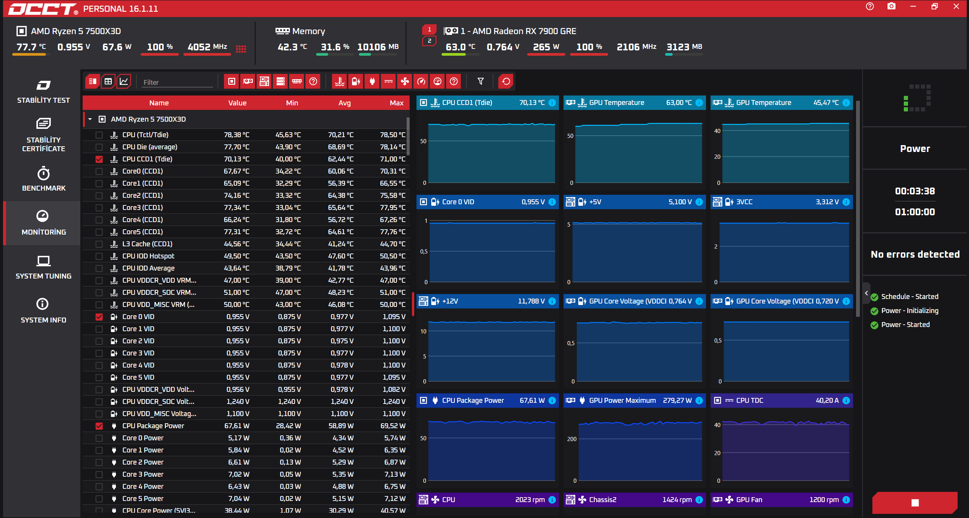Click the funnel filter icon in toolbar

click(x=481, y=81)
